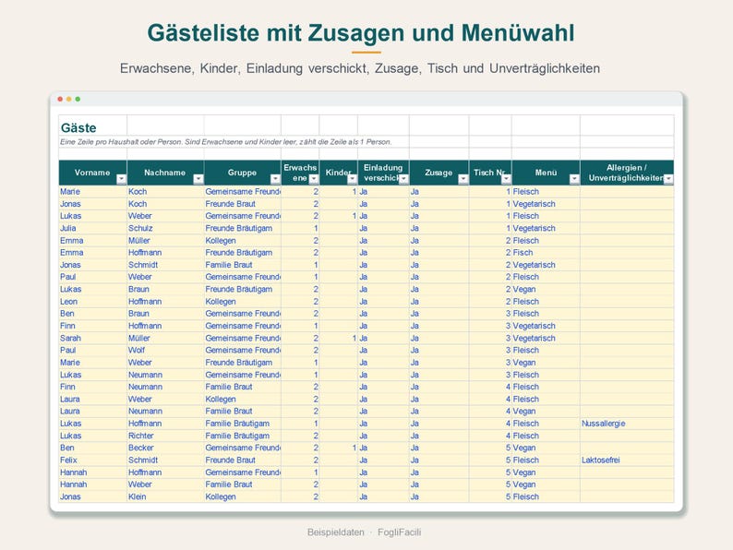Viewport: 733px width, 550px height.
Task: Select the cell 'Becker' in Ben's row
Action: pyautogui.click(x=165, y=448)
